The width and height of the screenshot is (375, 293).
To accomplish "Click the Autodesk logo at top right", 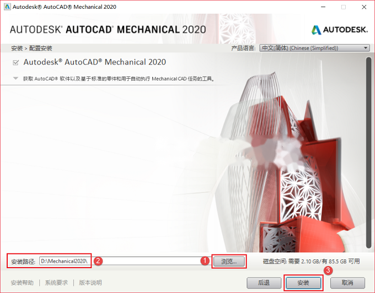I will coord(339,30).
